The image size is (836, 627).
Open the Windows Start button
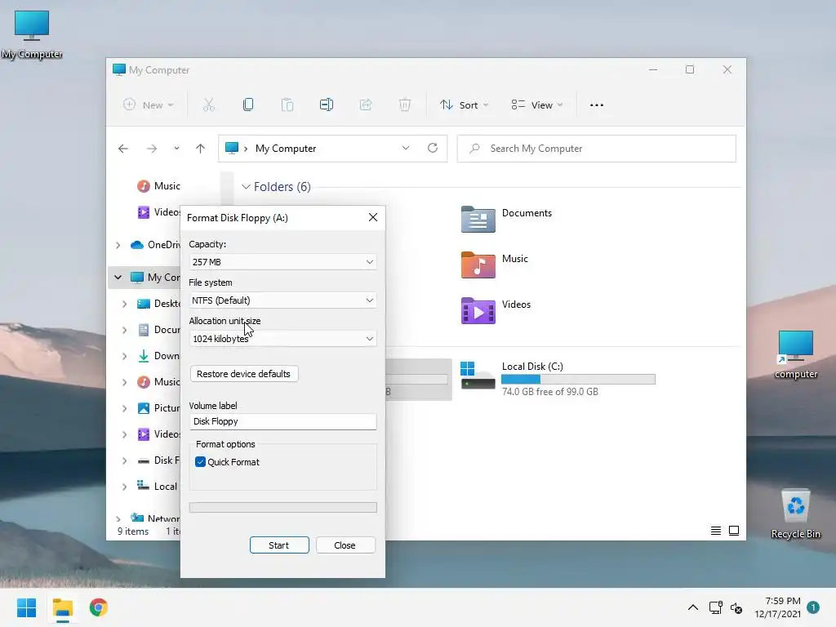(x=27, y=607)
